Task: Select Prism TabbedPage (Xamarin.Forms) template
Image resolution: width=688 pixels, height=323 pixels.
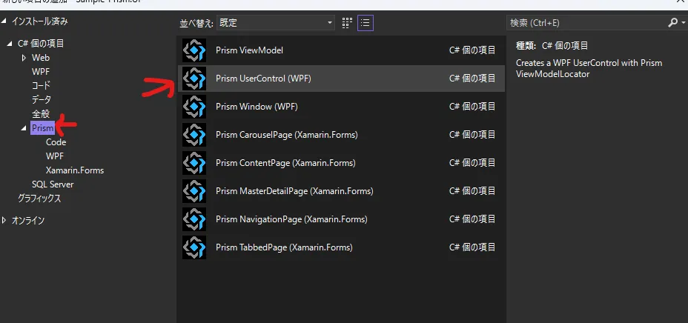Action: point(340,247)
